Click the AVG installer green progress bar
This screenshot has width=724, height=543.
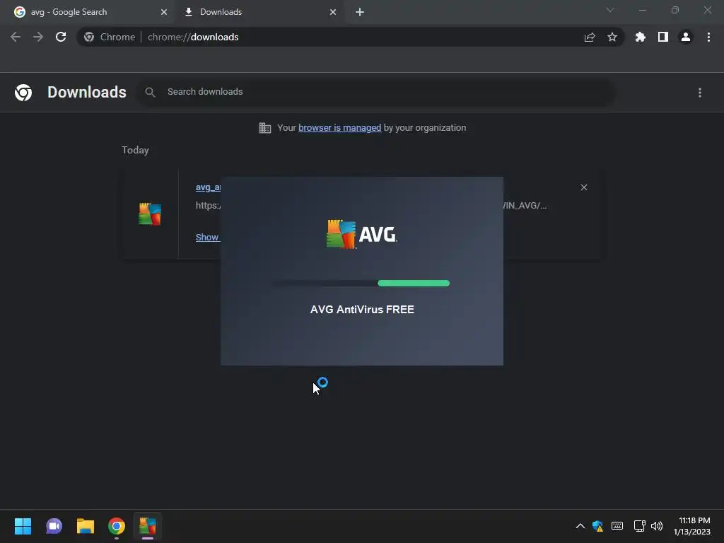pos(413,283)
